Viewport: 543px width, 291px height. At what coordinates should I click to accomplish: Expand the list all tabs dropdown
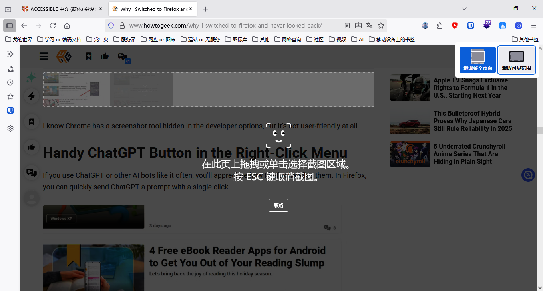(x=464, y=9)
